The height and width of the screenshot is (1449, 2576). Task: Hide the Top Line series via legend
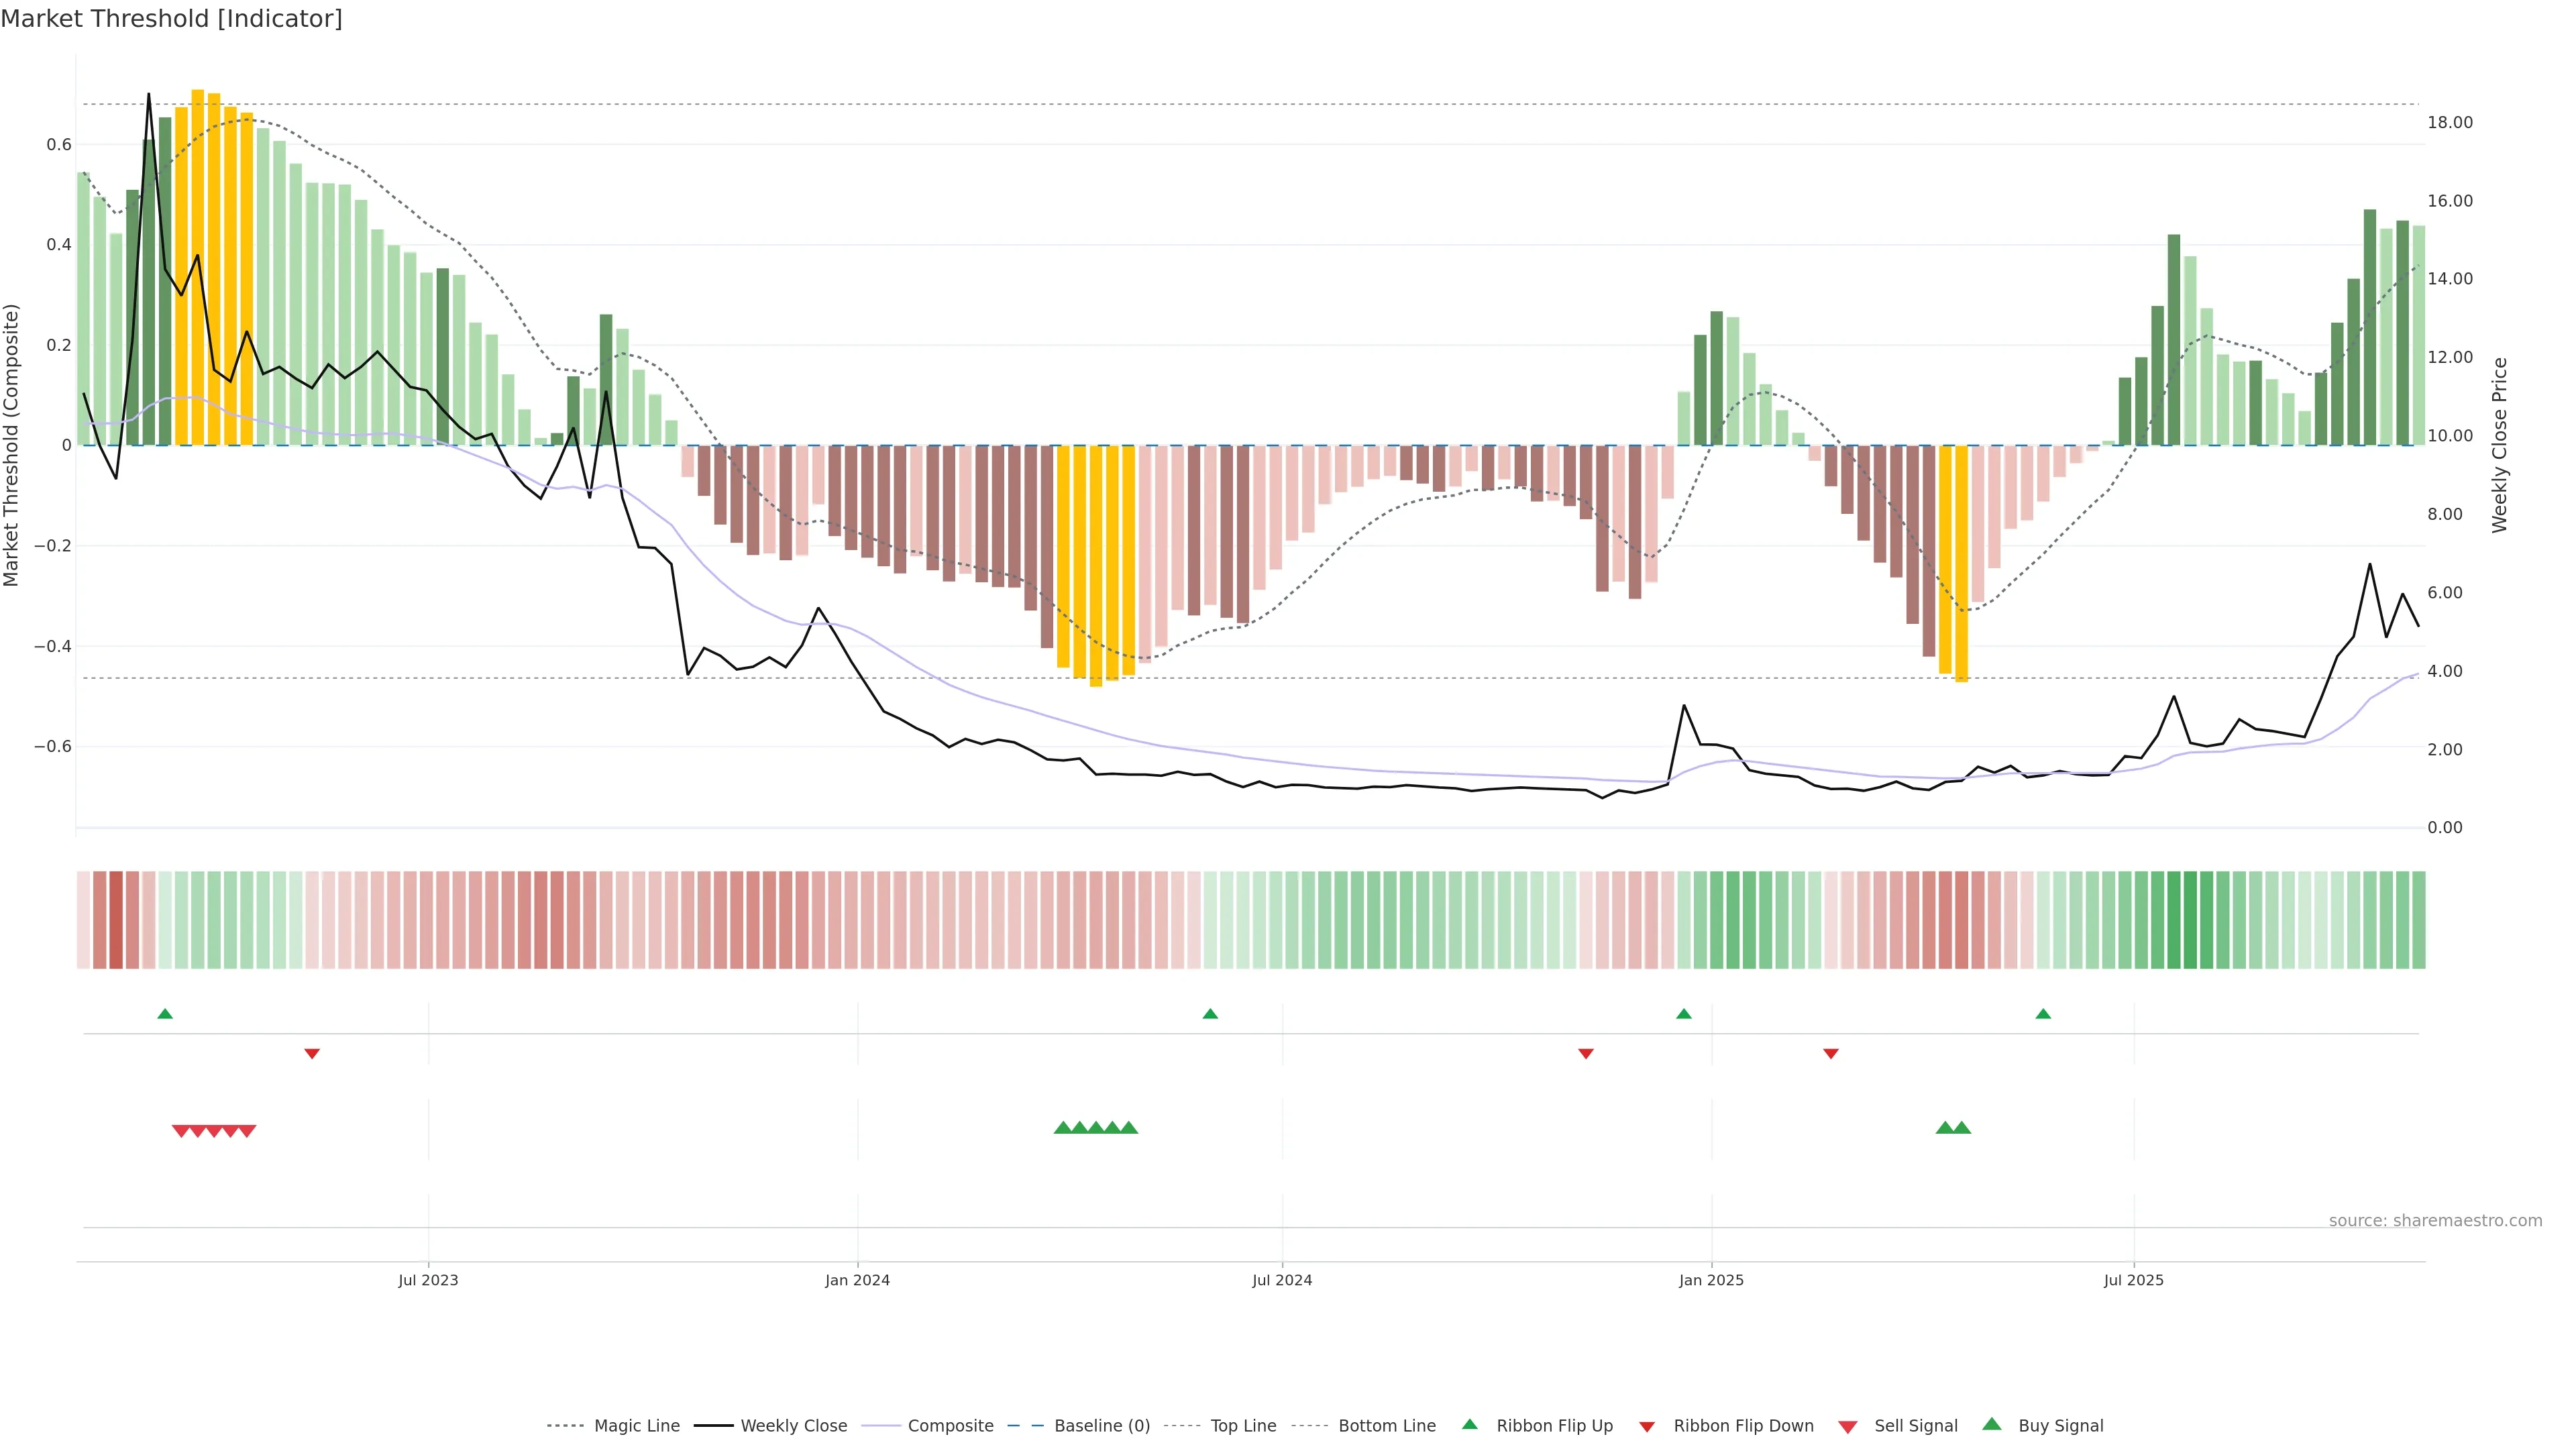(x=1243, y=1426)
